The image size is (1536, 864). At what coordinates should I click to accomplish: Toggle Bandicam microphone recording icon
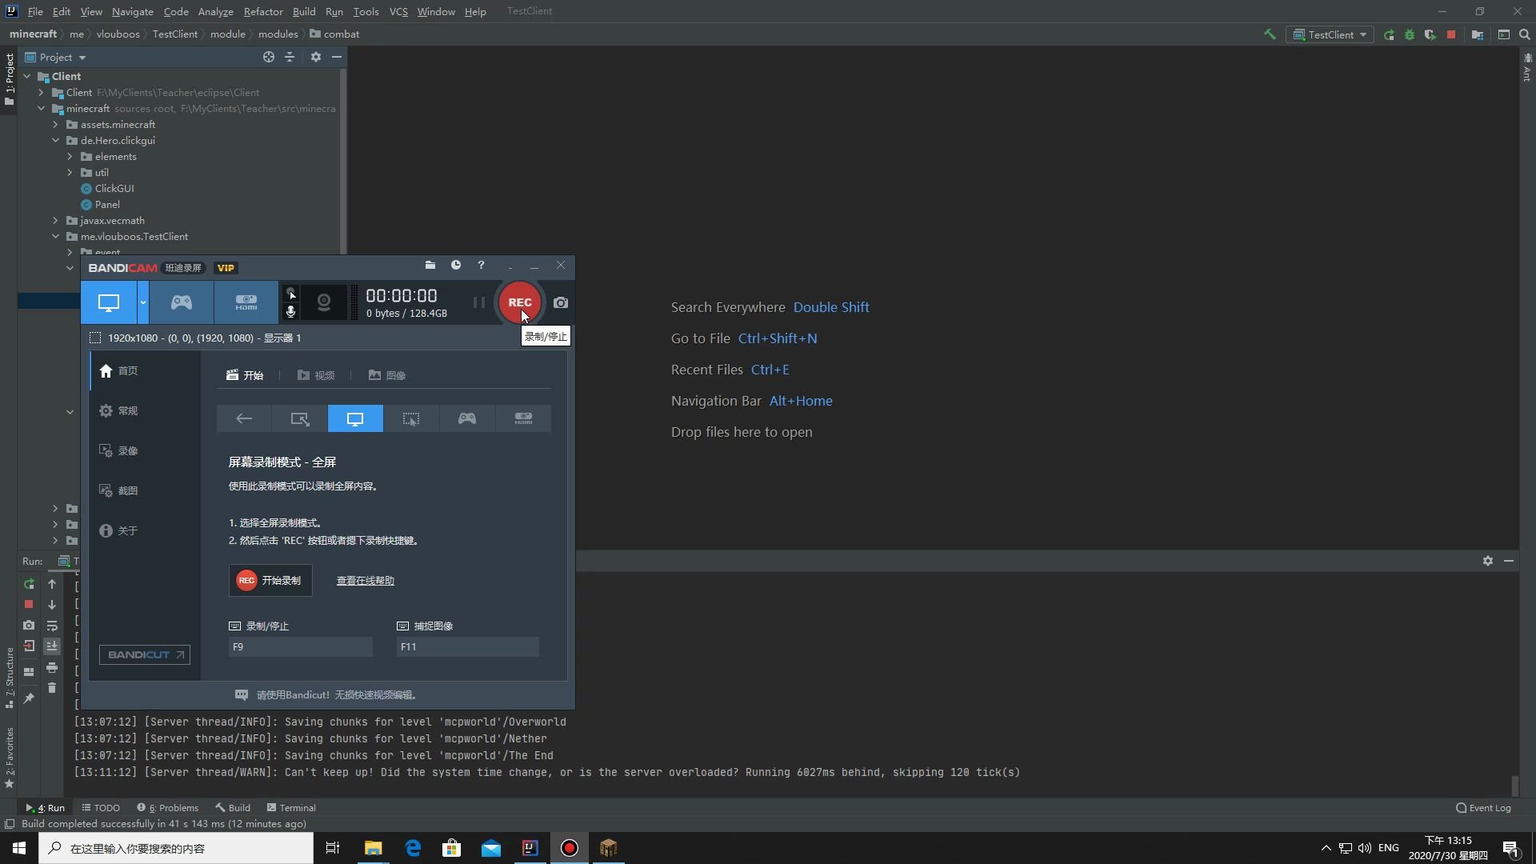tap(291, 312)
